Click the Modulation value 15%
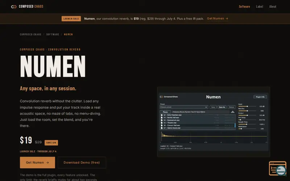Image resolution: width=290 pixels, height=181 pixels. (x=262, y=129)
